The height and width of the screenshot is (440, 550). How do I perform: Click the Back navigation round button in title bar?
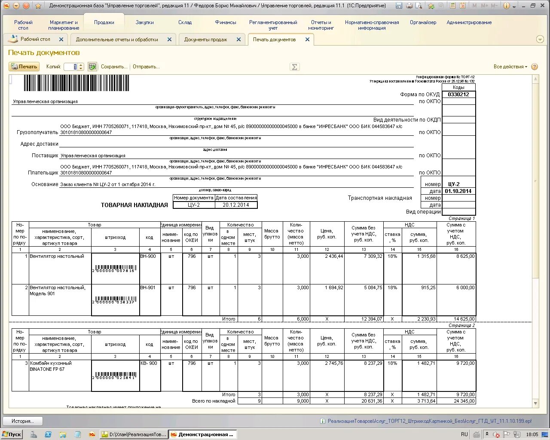pyautogui.click(x=26, y=6)
